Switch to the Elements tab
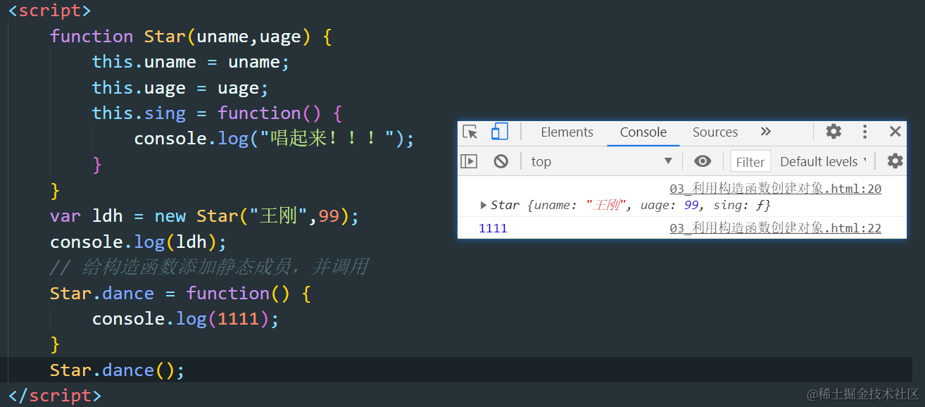Viewport: 925px width, 407px height. click(567, 132)
